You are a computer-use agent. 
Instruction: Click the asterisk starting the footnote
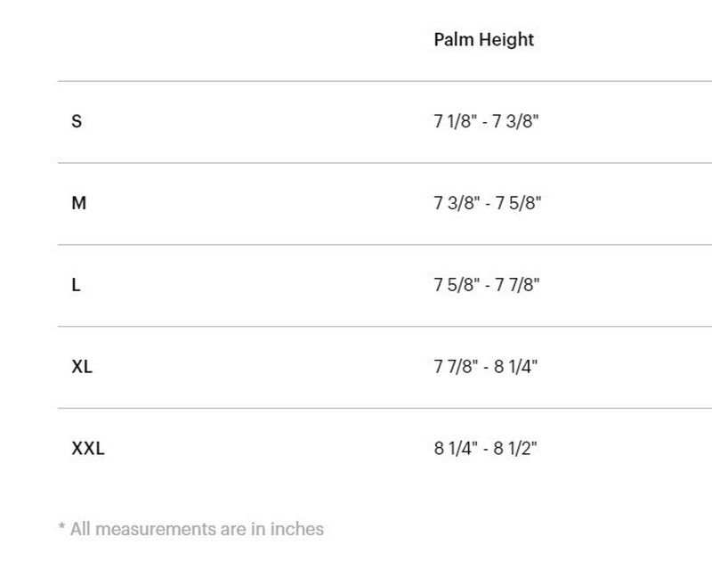click(x=61, y=527)
